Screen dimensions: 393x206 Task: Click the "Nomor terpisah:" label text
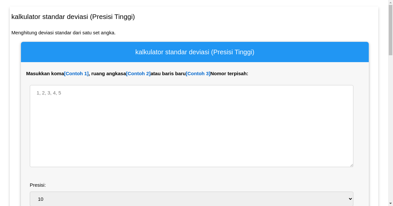pyautogui.click(x=229, y=74)
